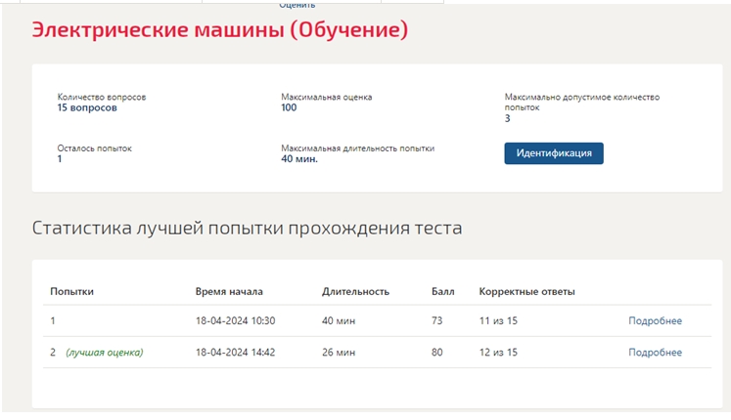Select the Электрические машины (Обучение) page title
Screen dimensions: 731x420
click(x=219, y=29)
